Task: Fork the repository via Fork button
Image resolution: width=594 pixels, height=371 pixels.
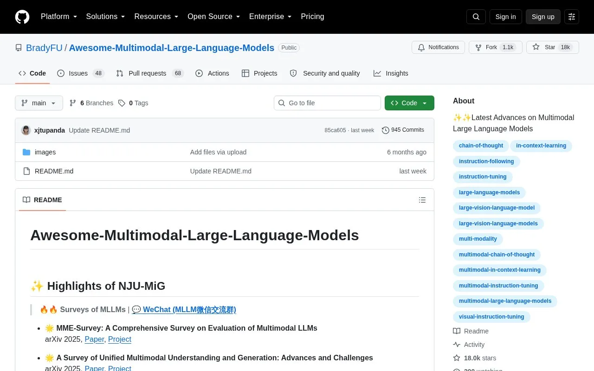Action: [x=496, y=47]
